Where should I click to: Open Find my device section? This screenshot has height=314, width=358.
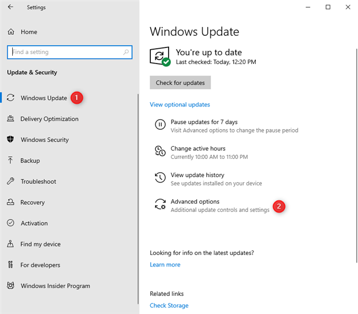tap(40, 244)
